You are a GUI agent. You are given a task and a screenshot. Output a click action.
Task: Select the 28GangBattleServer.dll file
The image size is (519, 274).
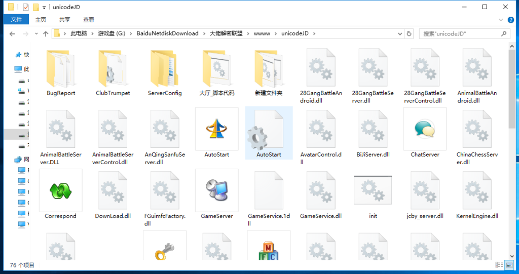(373, 76)
